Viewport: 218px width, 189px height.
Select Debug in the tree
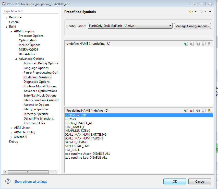[x=14, y=141]
